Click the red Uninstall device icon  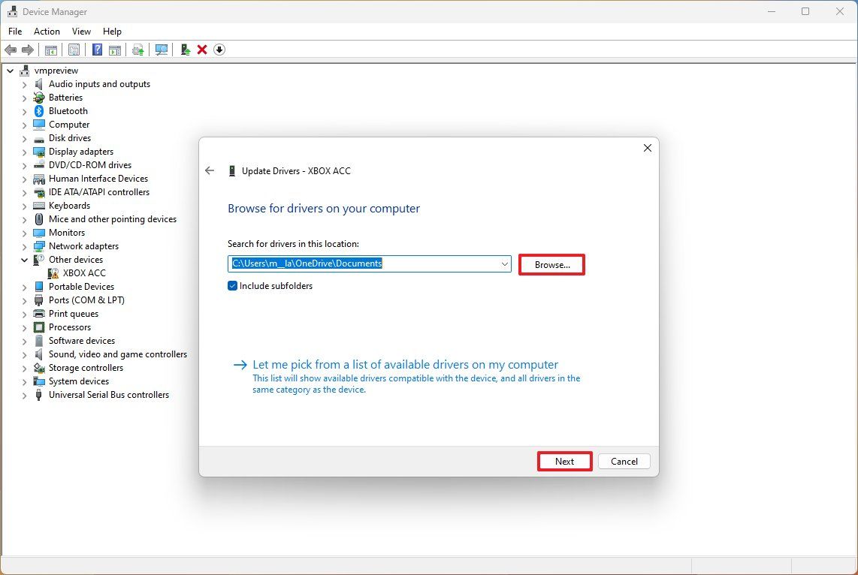[202, 50]
